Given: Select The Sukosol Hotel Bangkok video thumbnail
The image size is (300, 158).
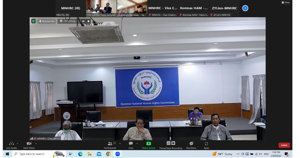Looking at the screenshot, I should tap(101, 8).
